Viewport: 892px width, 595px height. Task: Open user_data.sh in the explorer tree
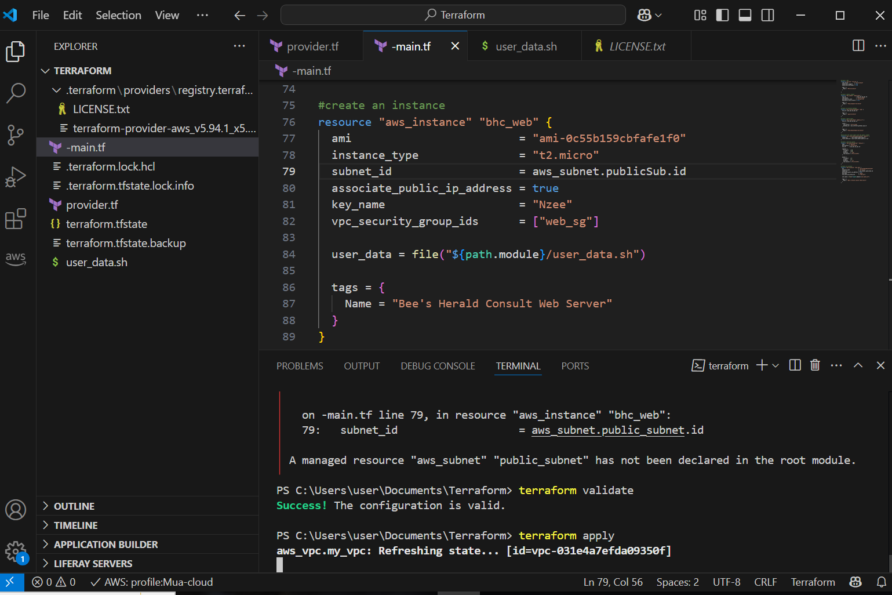(148, 262)
